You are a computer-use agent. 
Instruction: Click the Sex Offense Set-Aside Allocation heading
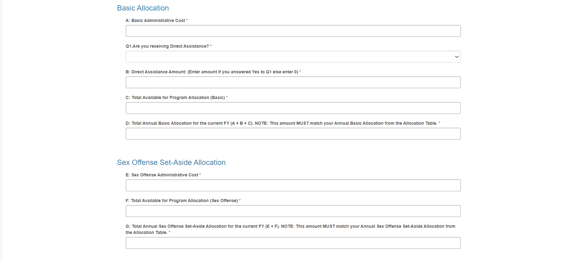pos(171,162)
